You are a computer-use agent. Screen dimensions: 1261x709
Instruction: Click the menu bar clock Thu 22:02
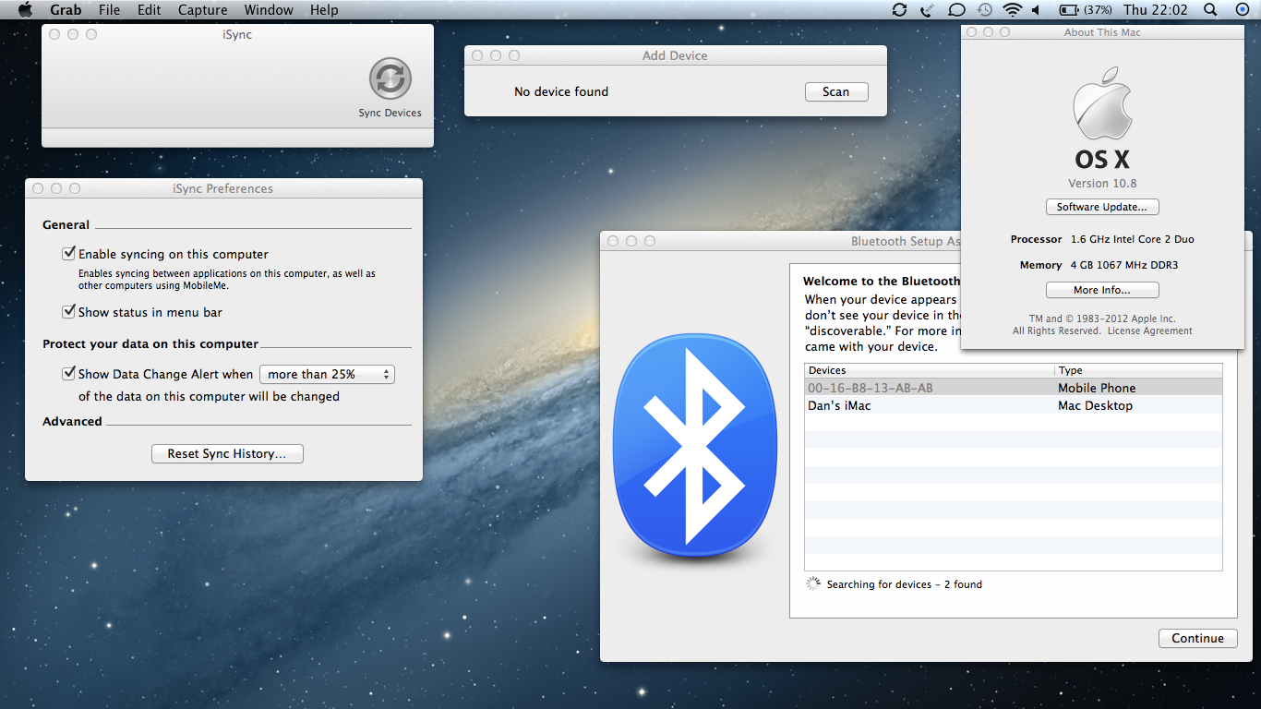pos(1157,10)
